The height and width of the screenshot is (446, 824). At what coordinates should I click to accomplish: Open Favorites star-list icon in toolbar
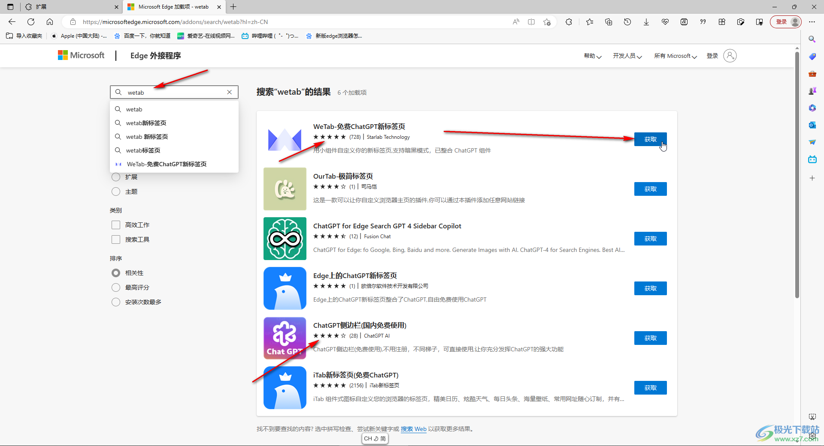(590, 22)
